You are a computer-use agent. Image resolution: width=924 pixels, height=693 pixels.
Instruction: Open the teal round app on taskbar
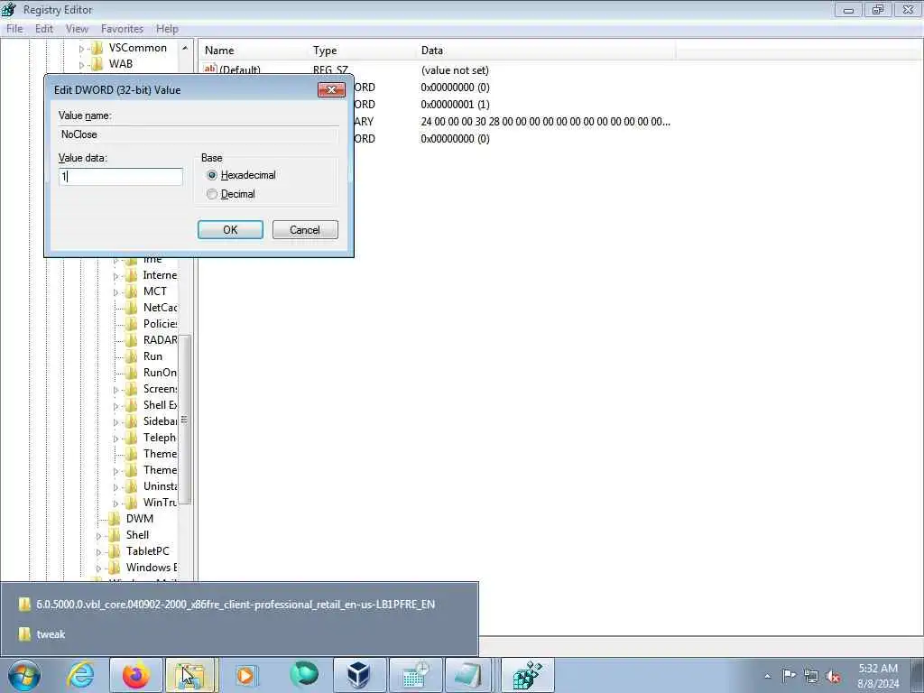[x=303, y=675]
